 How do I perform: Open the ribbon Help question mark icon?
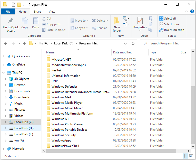tap(192, 12)
